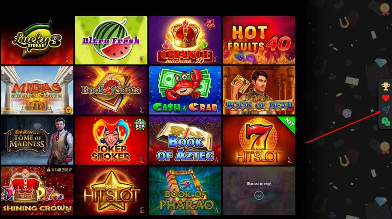This screenshot has width=392, height=219.
Task: Click the down arrow circle under Показать еще
Action: pos(259,195)
